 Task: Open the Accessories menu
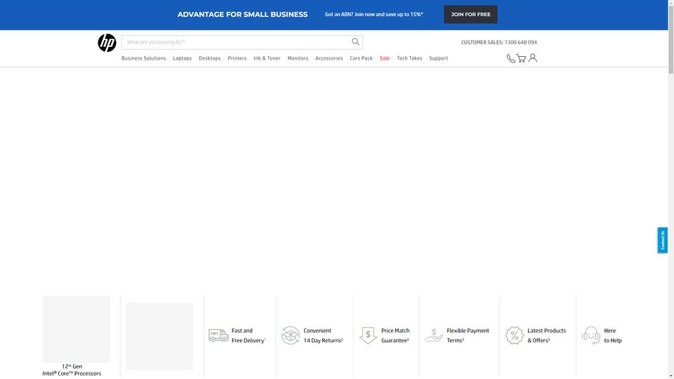coord(329,58)
